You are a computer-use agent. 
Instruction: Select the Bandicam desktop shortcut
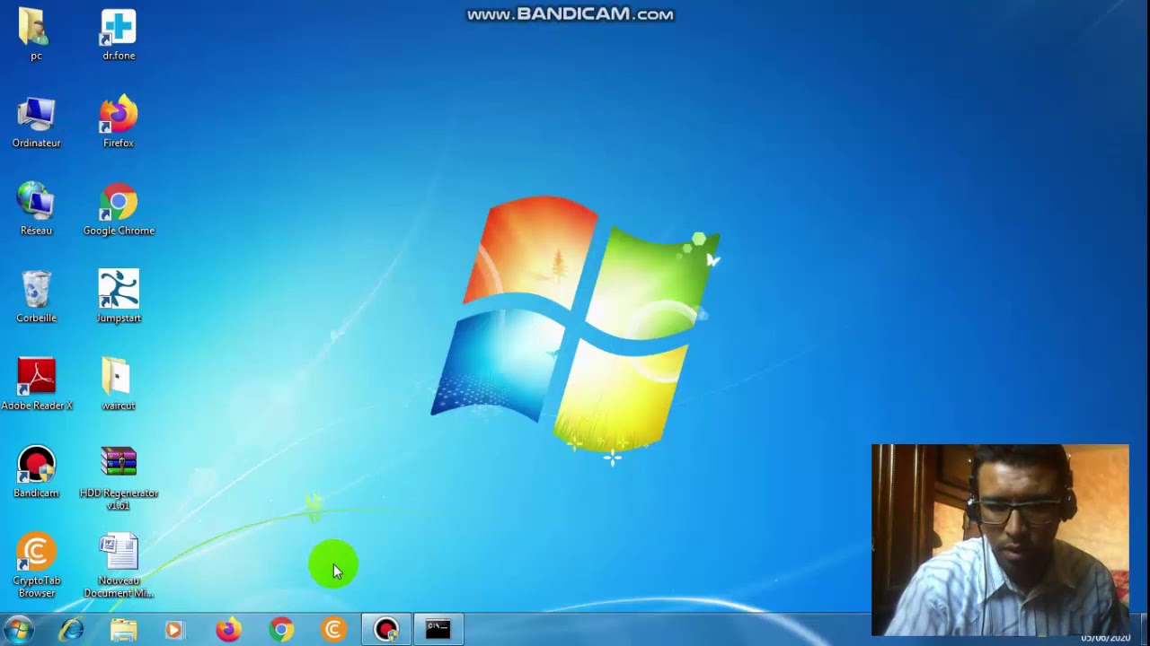point(36,472)
